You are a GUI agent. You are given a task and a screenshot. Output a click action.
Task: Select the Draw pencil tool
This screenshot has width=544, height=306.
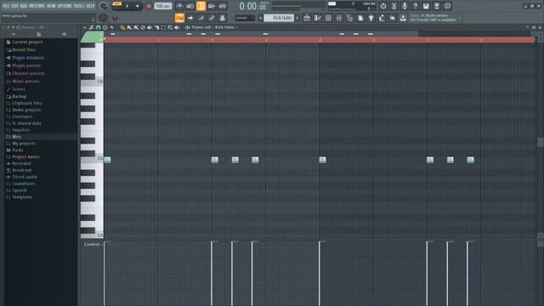pyautogui.click(x=122, y=27)
